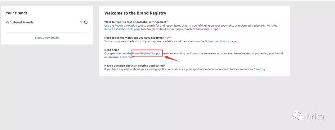Screen dimensions: 335x130
Task: Open the Case Log link
Action: point(259,69)
